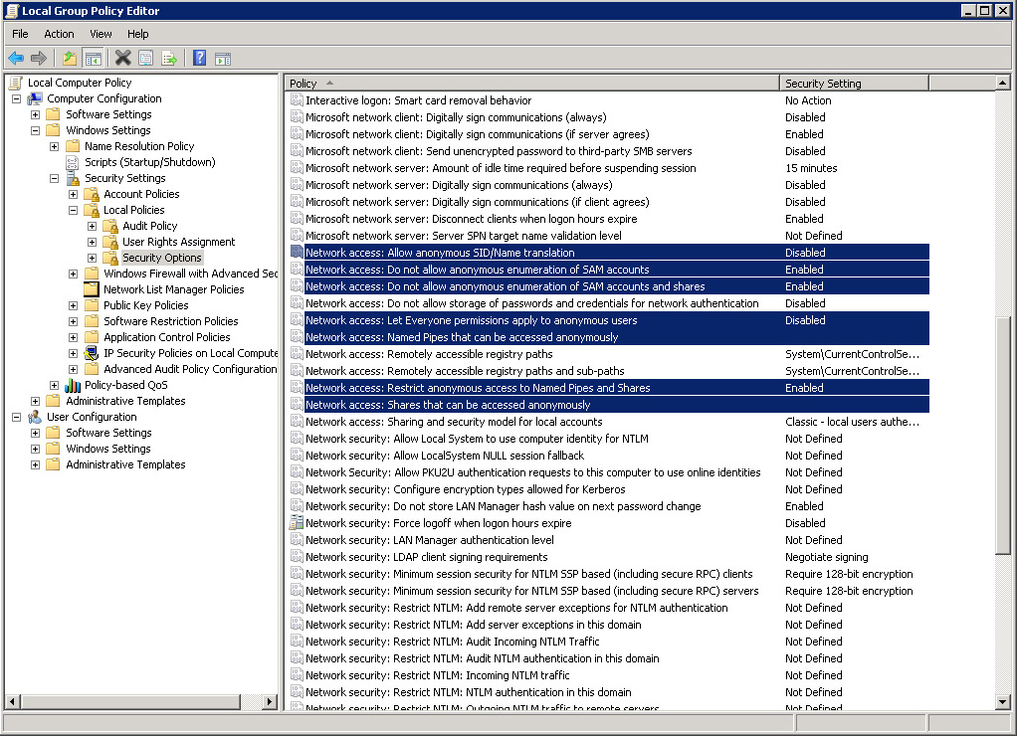Maximize the Local Group Policy Editor window
This screenshot has height=736, width=1017.
[984, 10]
